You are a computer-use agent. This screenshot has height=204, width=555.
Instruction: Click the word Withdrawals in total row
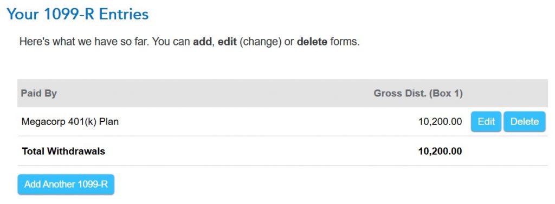point(76,152)
